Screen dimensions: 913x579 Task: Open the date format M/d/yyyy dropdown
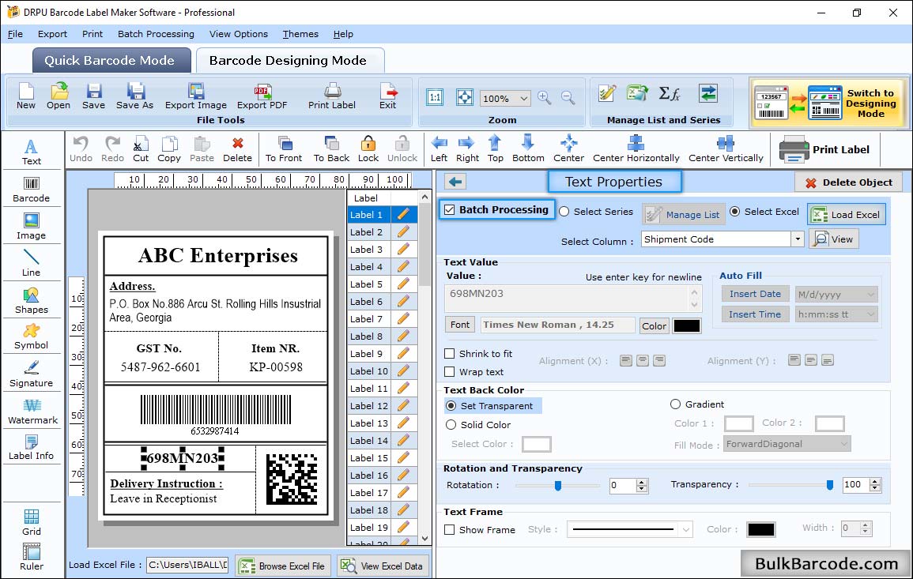pyautogui.click(x=870, y=295)
